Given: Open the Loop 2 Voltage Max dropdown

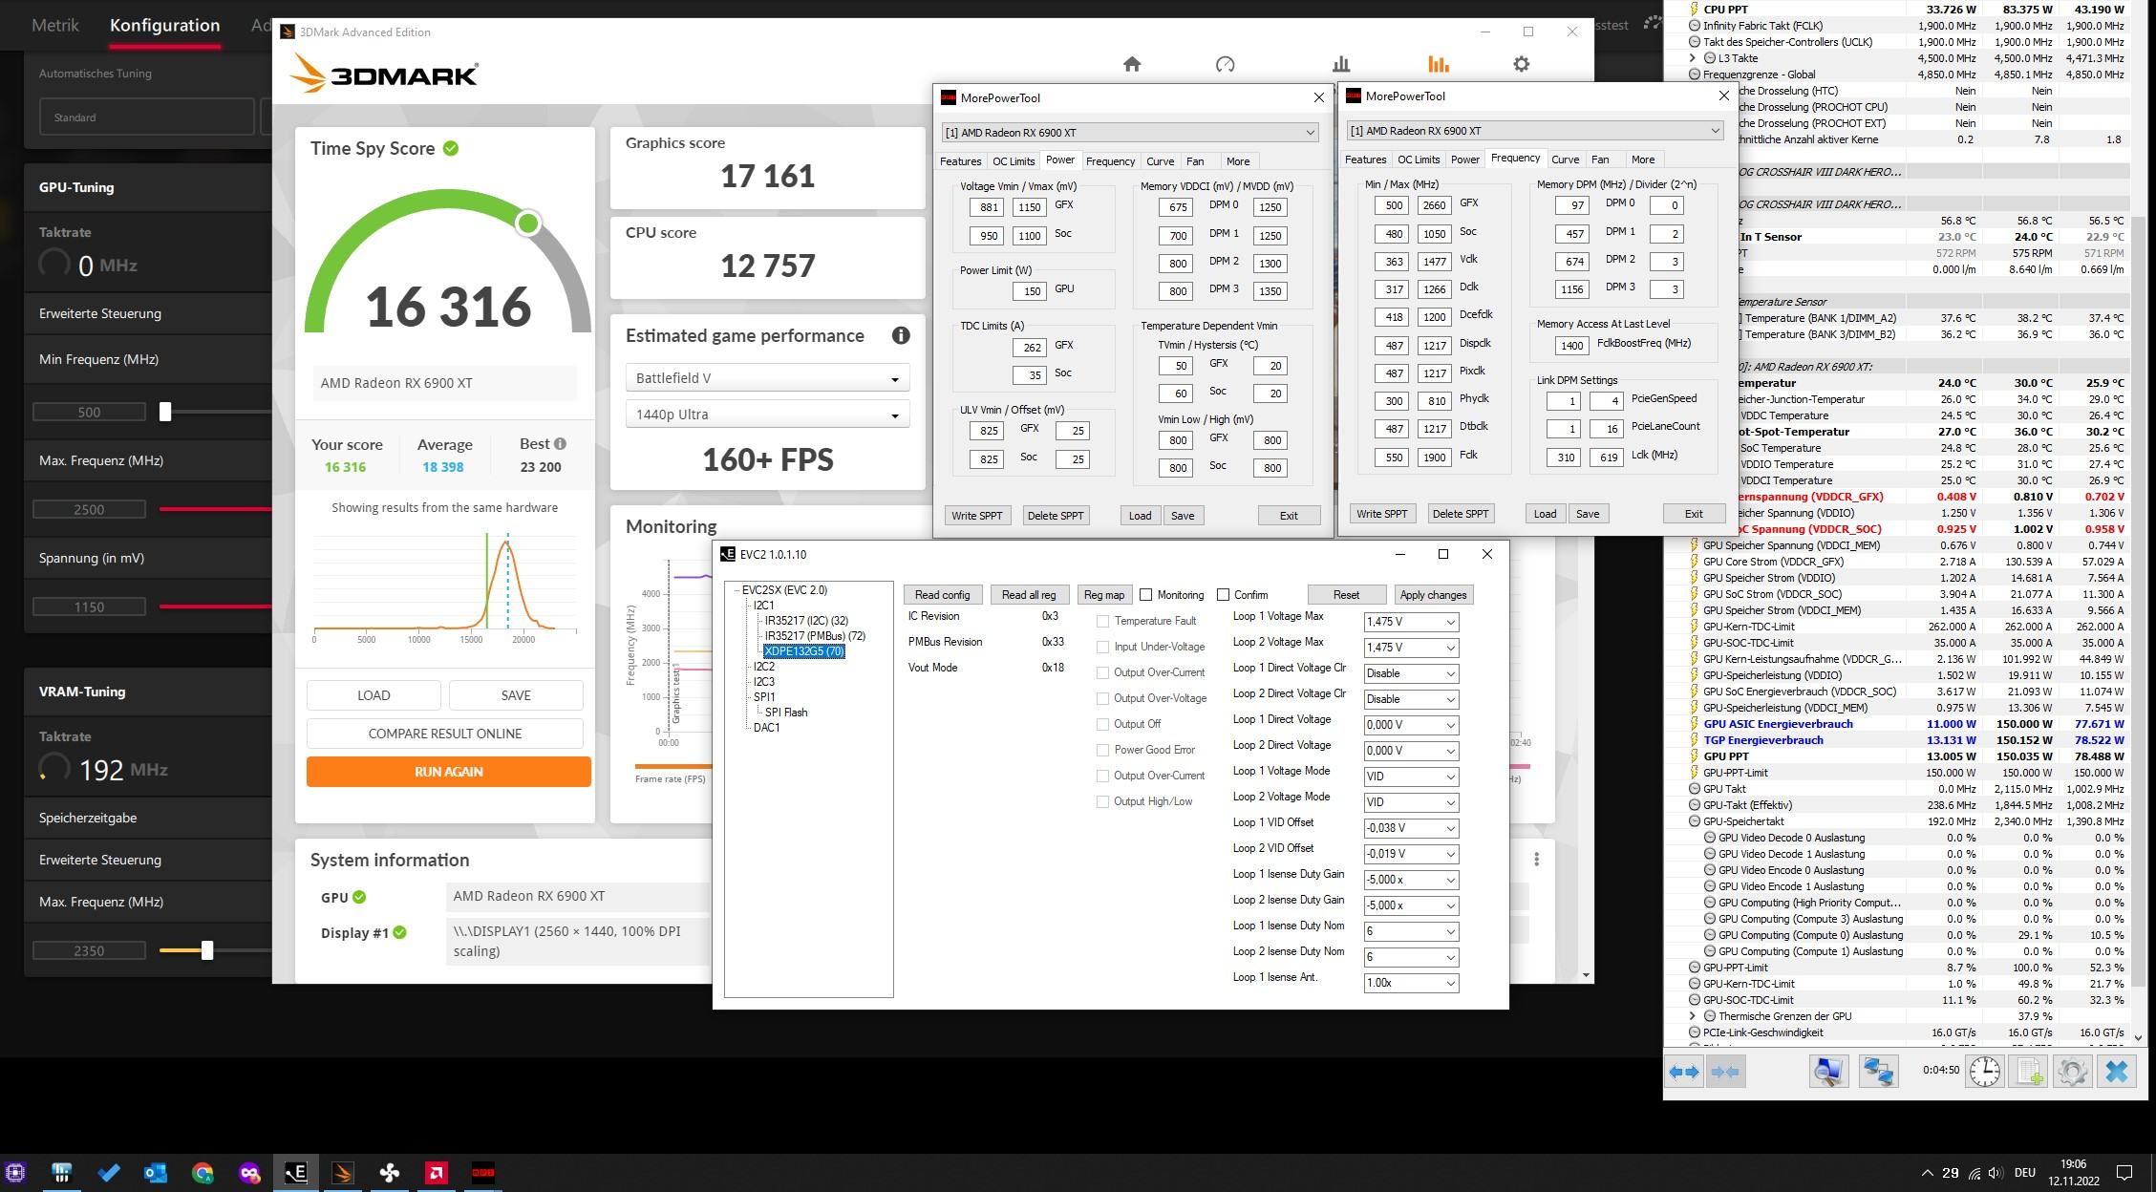Looking at the screenshot, I should coord(1411,648).
